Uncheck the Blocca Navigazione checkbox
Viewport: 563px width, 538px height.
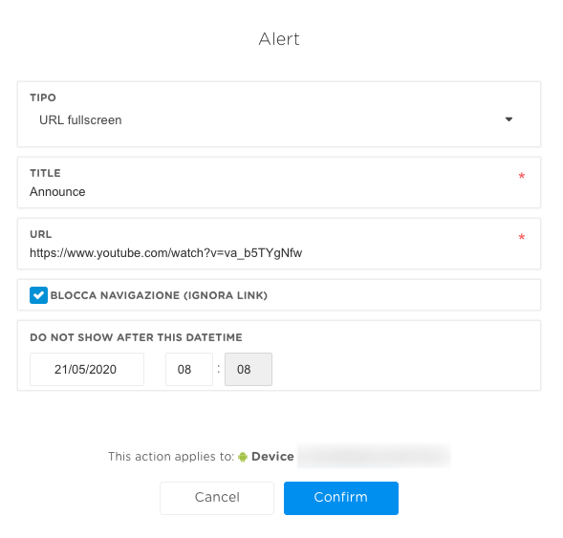click(38, 295)
